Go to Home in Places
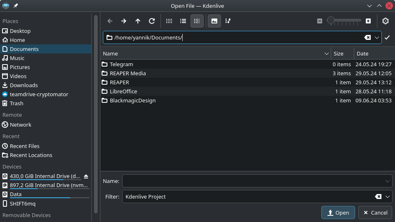The height and width of the screenshot is (222, 395). [x=46, y=40]
